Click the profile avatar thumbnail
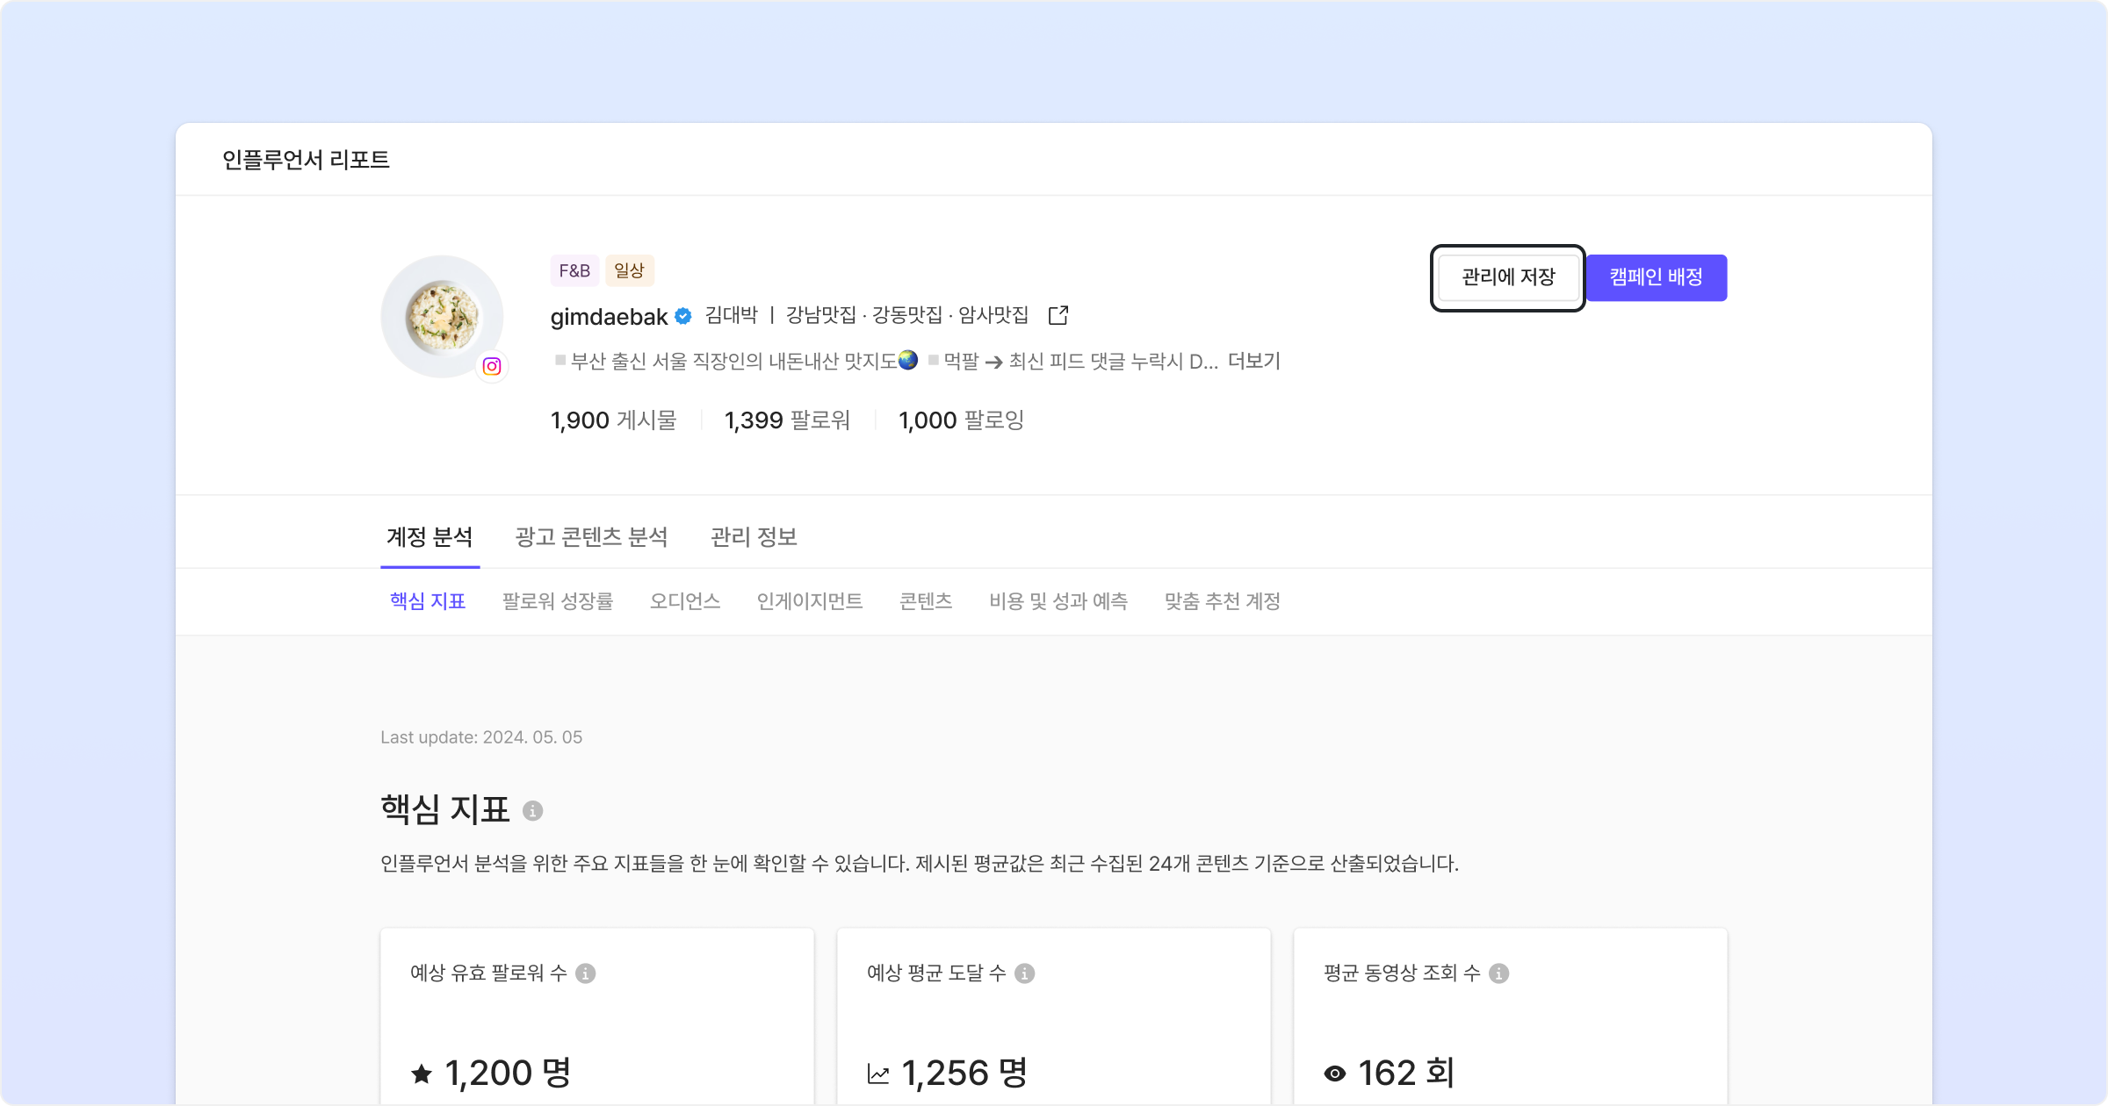 click(x=442, y=316)
